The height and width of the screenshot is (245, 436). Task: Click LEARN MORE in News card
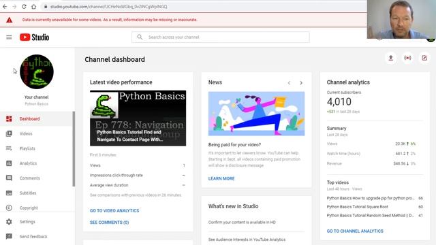pyautogui.click(x=221, y=178)
